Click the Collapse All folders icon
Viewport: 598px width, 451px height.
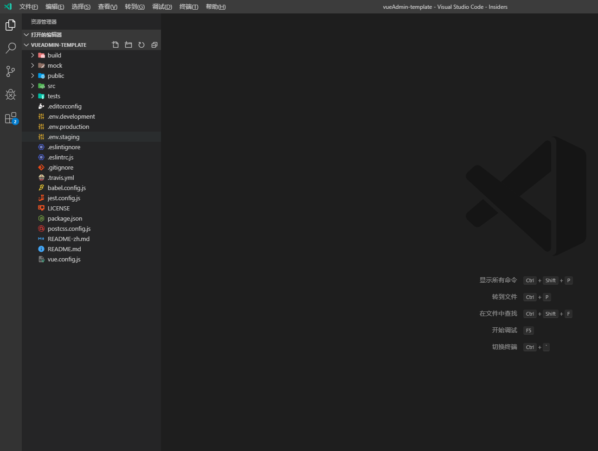click(154, 45)
